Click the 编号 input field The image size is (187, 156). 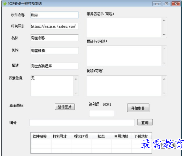pos(82,122)
